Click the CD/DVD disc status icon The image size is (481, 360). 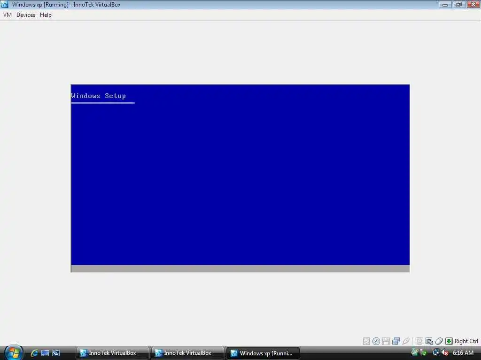376,341
